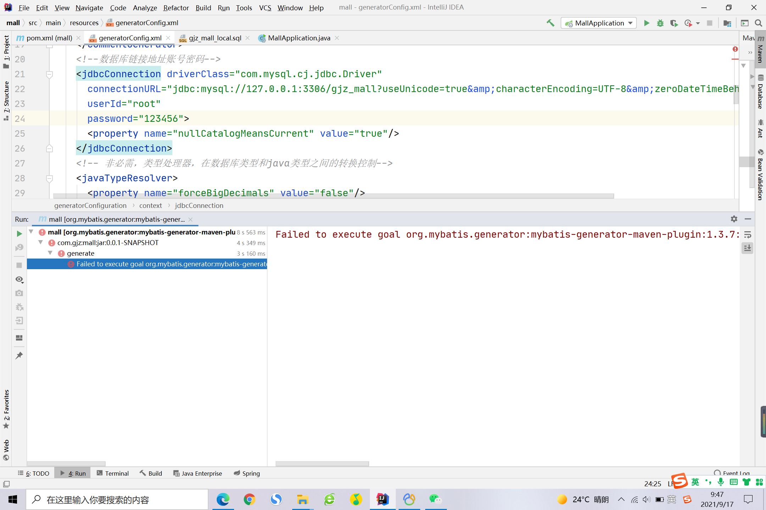Open the TODO tool window button

tap(34, 473)
